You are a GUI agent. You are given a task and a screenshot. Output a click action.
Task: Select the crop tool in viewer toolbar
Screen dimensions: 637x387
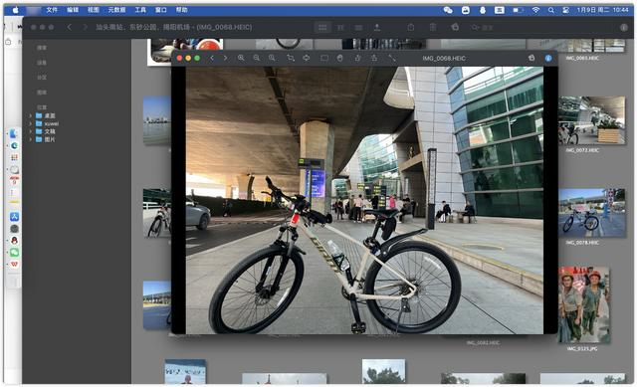click(x=291, y=58)
